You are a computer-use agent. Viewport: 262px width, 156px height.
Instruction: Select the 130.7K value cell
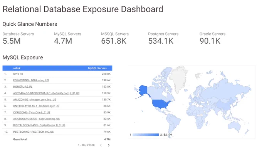(x=106, y=100)
